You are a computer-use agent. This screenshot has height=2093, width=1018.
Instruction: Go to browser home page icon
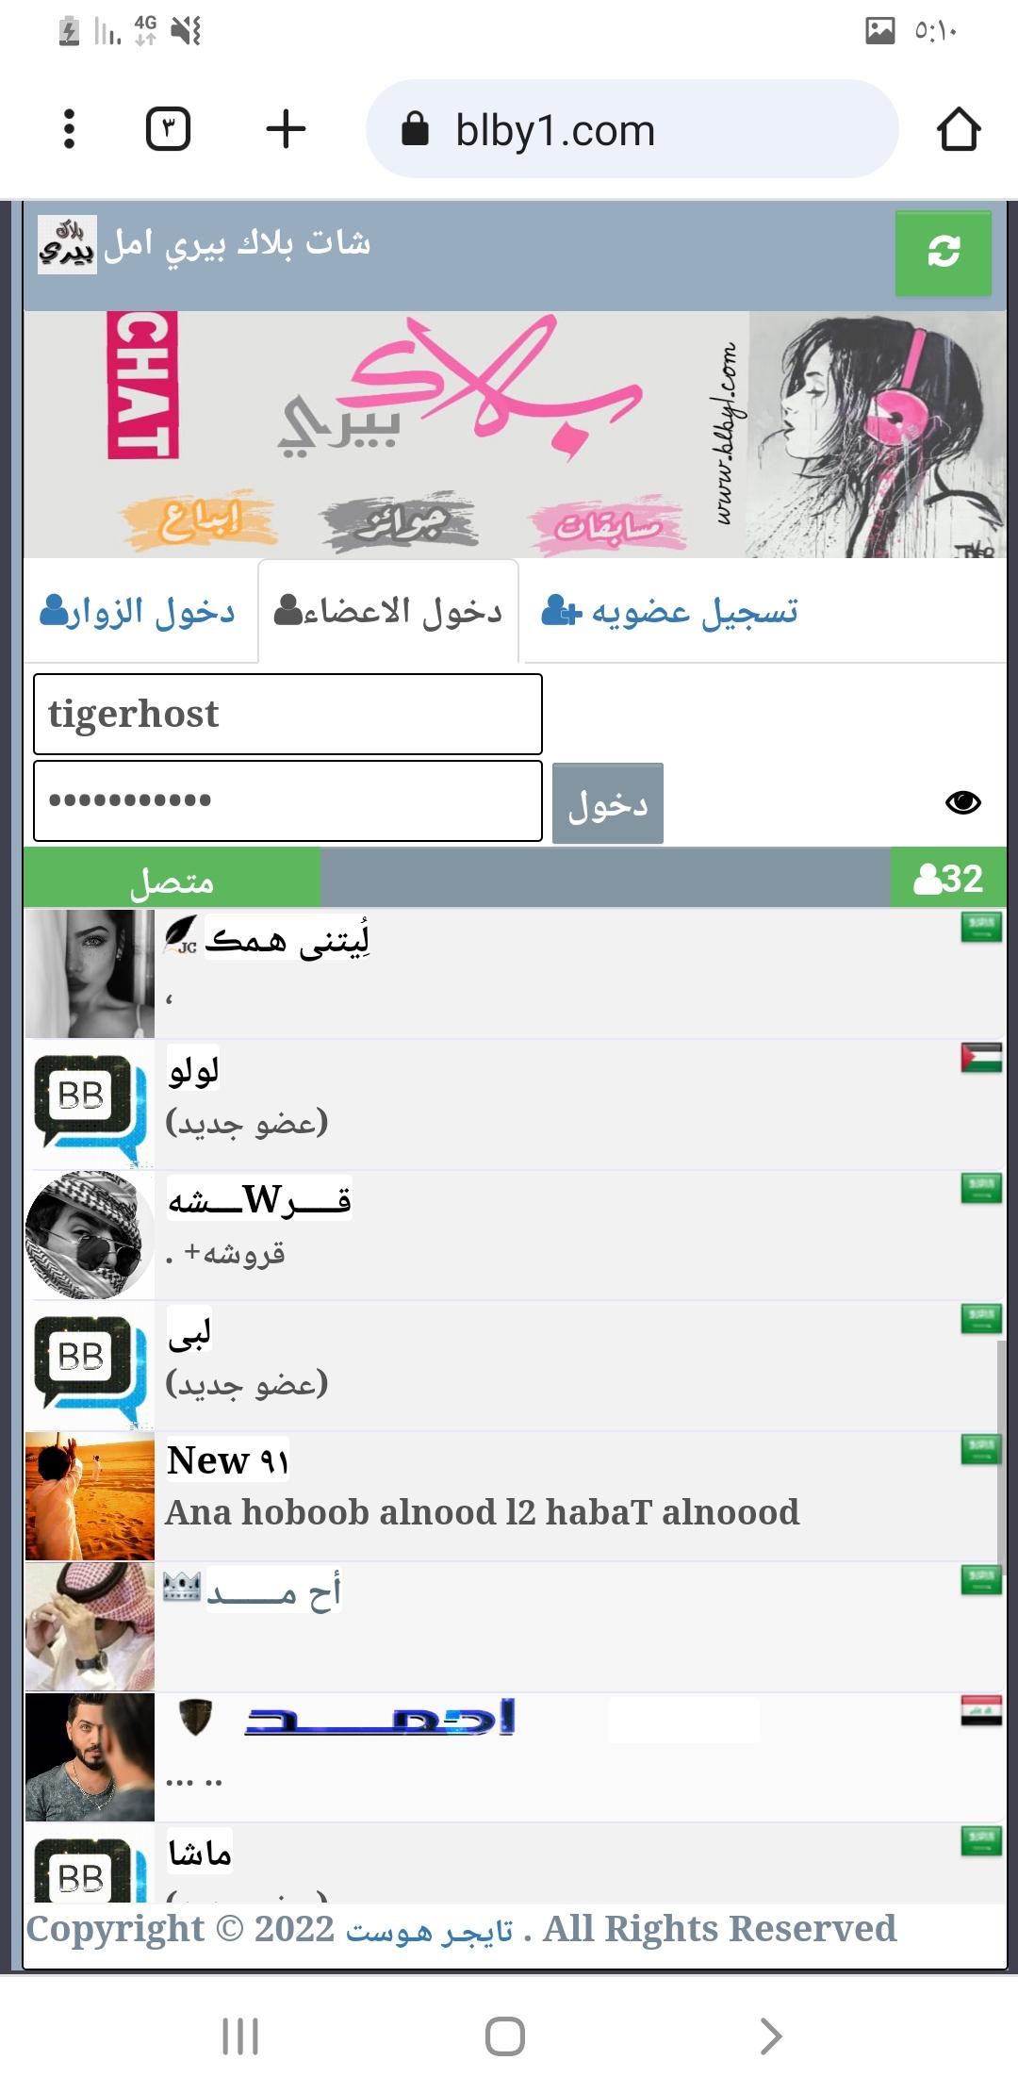[959, 129]
